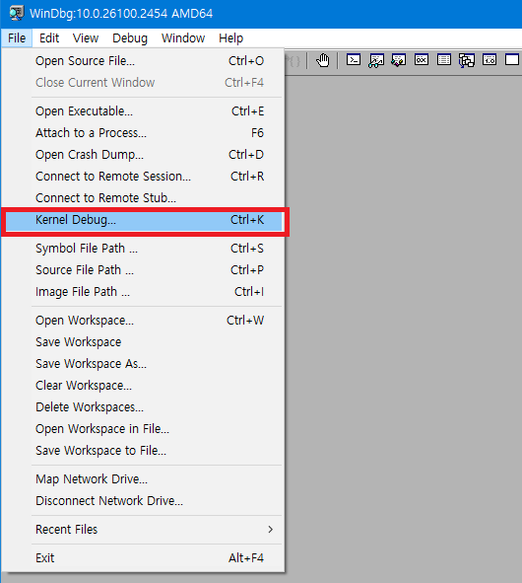Viewport: 522px width, 583px height.
Task: Select Connect to Remote Session
Action: tap(143, 177)
